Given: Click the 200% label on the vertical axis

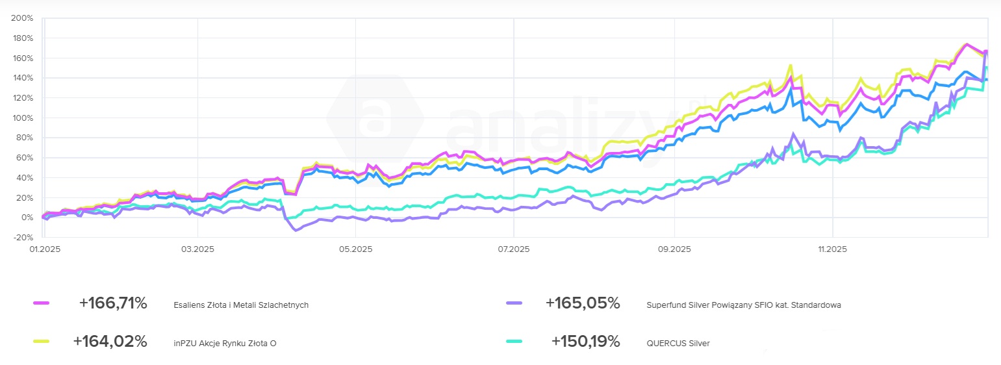Looking at the screenshot, I should click(23, 18).
